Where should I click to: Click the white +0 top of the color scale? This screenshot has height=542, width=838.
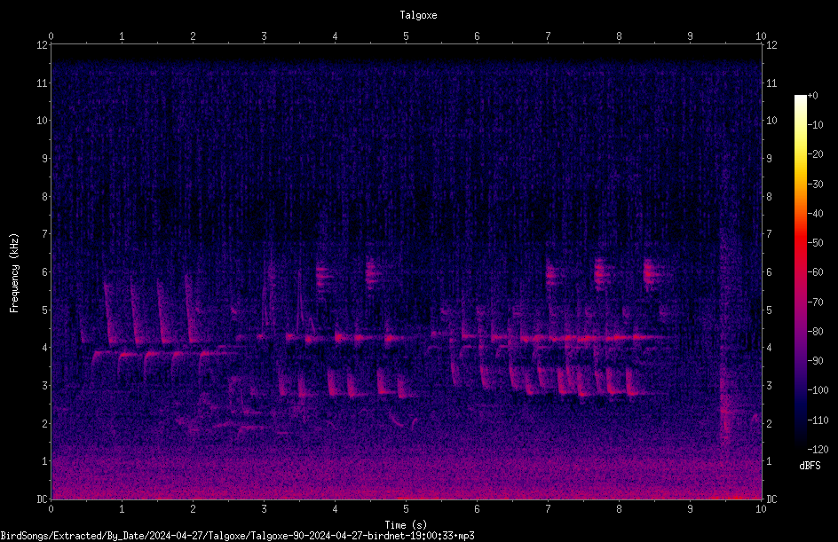(801, 98)
